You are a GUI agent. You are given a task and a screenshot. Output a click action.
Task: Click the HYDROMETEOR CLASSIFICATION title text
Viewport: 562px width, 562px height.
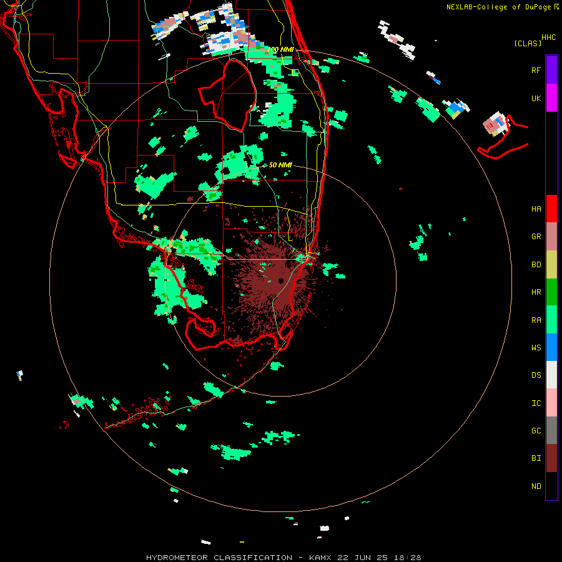pyautogui.click(x=219, y=558)
